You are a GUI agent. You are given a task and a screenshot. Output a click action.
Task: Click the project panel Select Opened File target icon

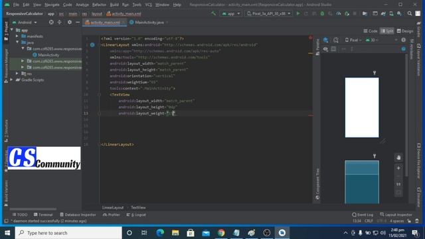click(51, 22)
